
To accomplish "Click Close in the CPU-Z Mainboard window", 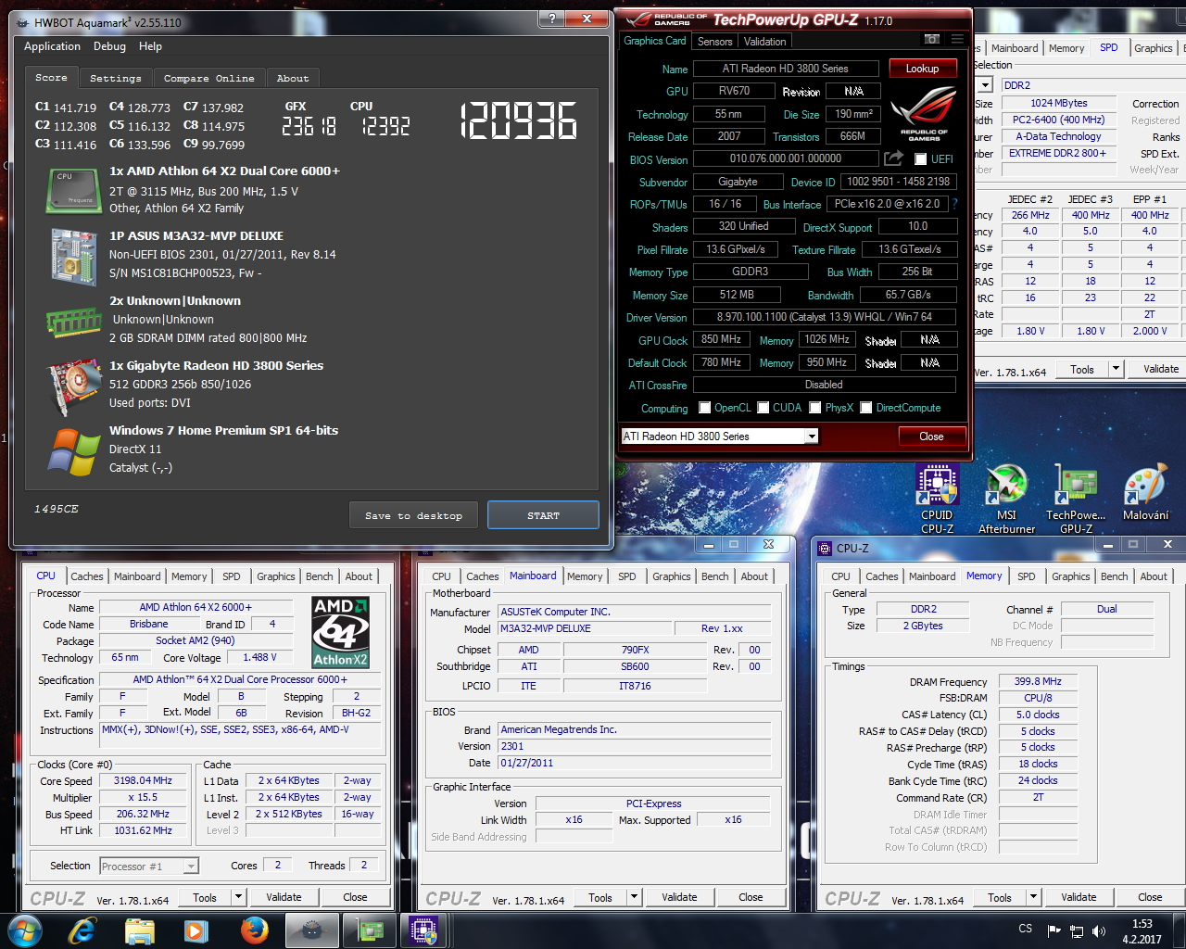I will click(751, 897).
